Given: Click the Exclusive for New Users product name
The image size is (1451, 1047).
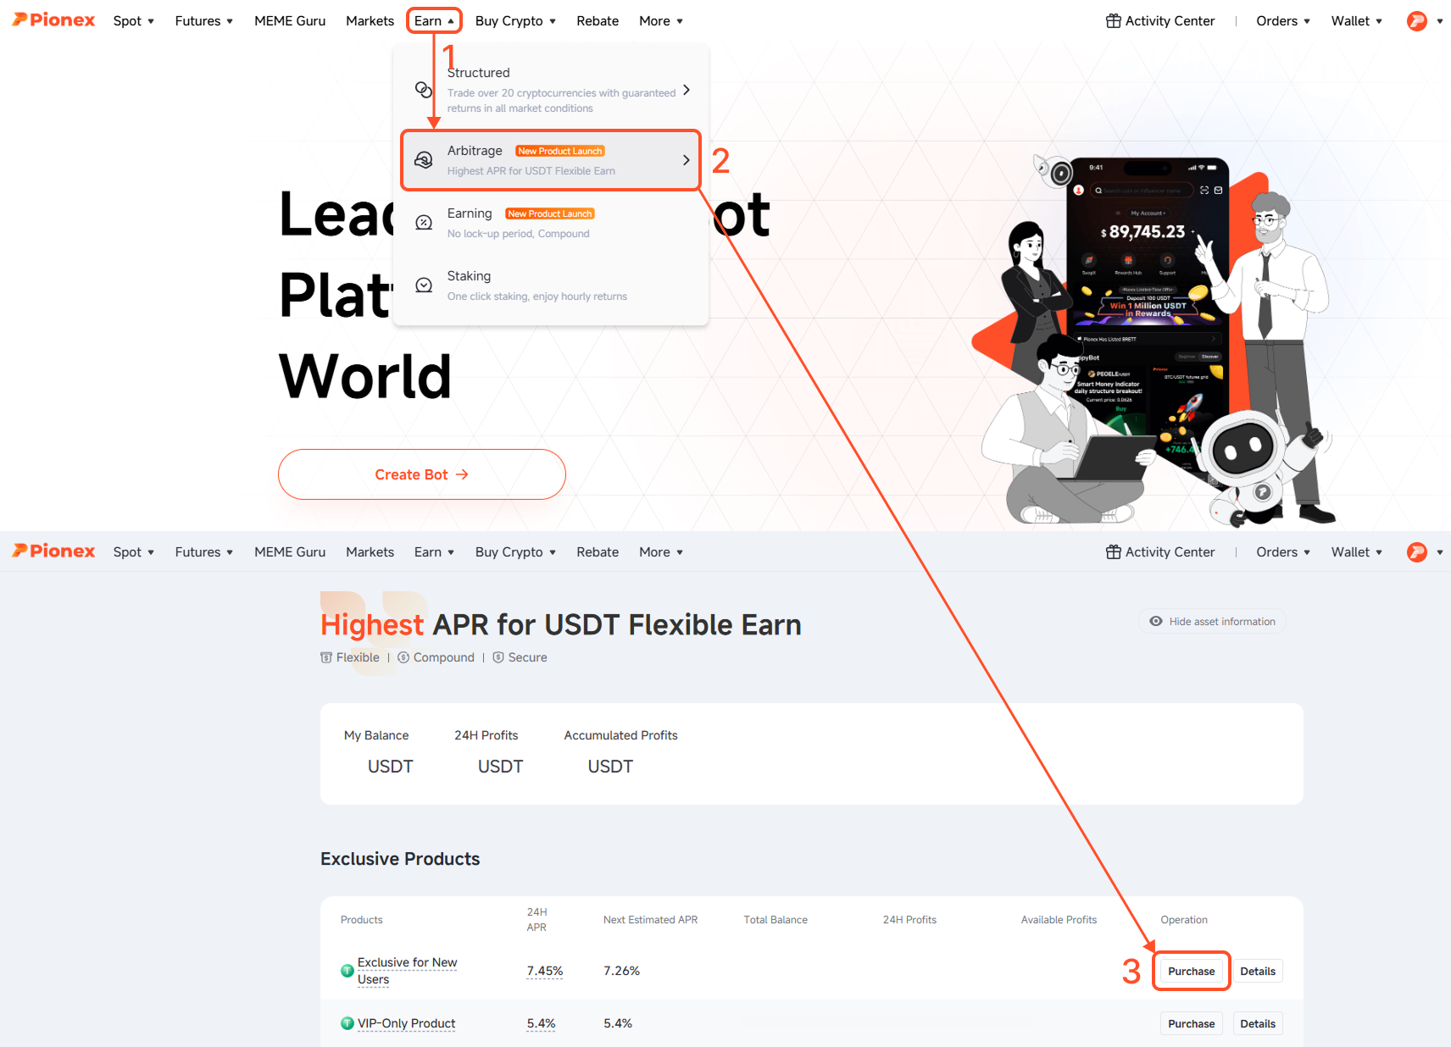Looking at the screenshot, I should (407, 971).
